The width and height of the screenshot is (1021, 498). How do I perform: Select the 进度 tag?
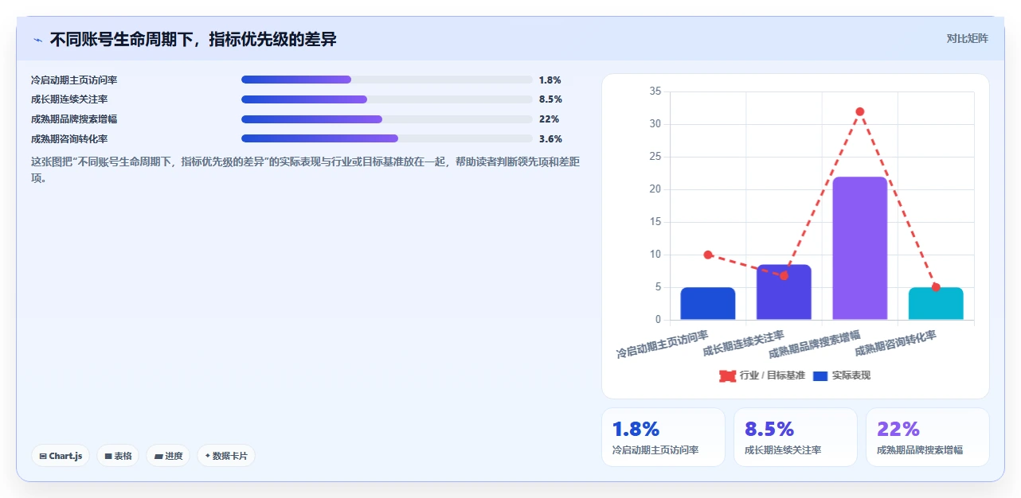point(168,456)
